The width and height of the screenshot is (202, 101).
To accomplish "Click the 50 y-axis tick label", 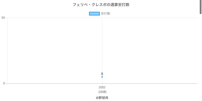I will click(3, 18).
